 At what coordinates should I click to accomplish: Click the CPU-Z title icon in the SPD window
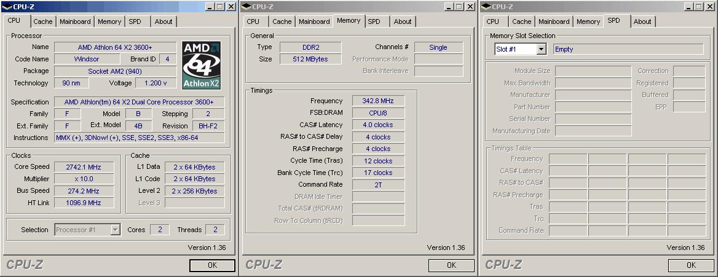486,6
